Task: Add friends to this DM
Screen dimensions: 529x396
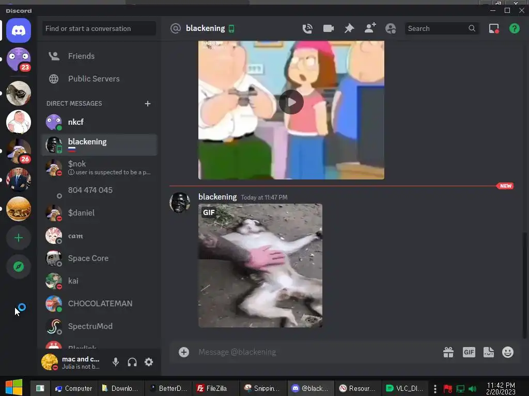Action: point(370,28)
